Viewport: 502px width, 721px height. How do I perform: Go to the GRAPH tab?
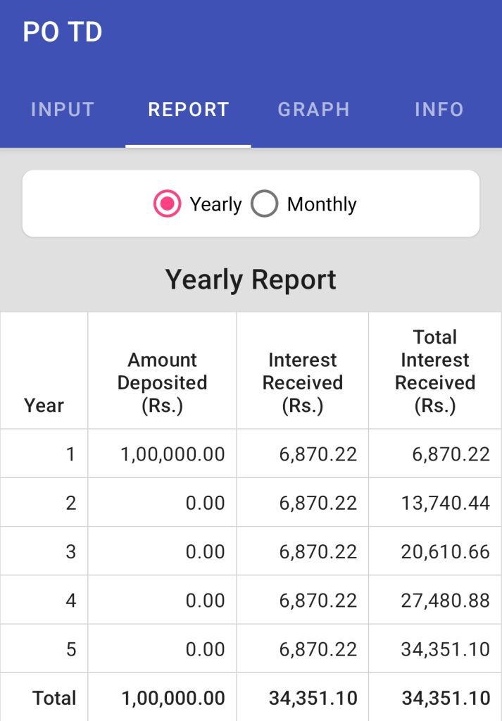313,110
